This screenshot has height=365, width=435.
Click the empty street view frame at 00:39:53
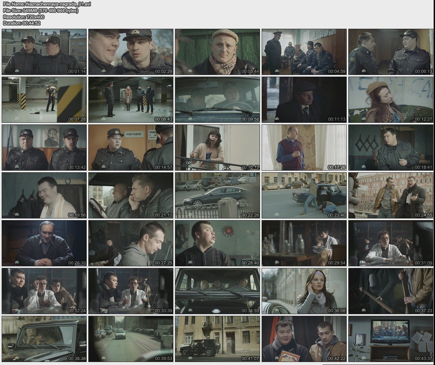pos(131,339)
